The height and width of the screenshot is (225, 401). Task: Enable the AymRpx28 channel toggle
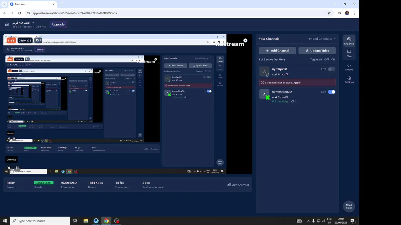coord(331,69)
